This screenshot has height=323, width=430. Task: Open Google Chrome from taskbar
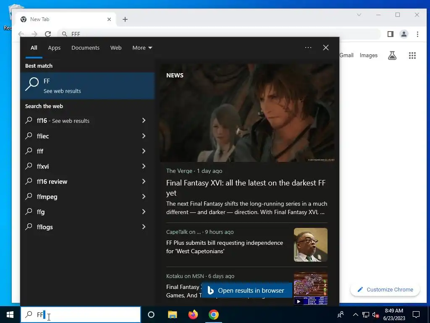214,315
